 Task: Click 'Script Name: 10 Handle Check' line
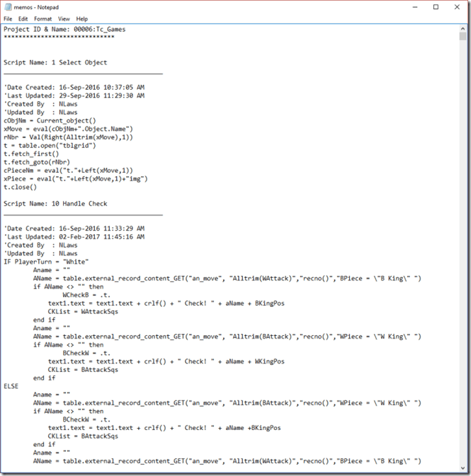pos(55,204)
